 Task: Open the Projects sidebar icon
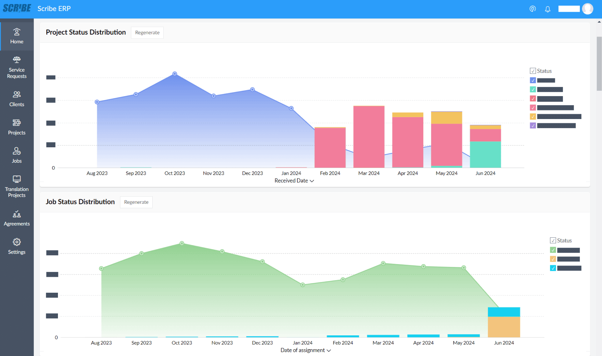coord(17,123)
